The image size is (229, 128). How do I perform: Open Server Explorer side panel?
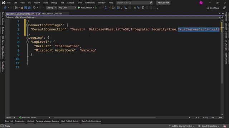3,18
